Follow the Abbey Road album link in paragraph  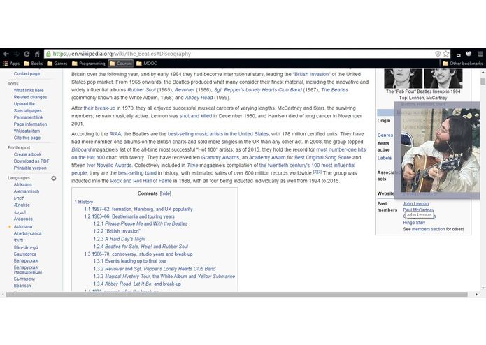pos(199,98)
